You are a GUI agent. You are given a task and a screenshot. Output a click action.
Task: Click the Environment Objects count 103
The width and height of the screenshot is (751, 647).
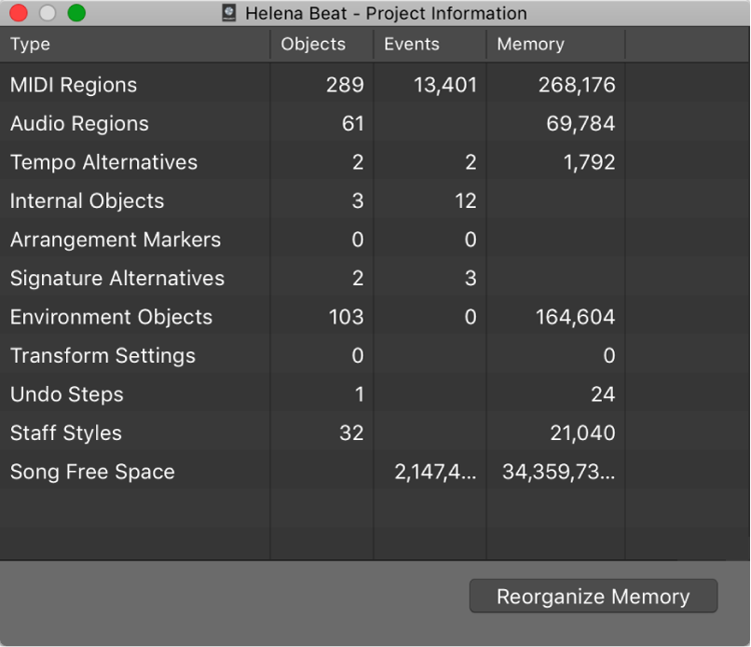[347, 317]
